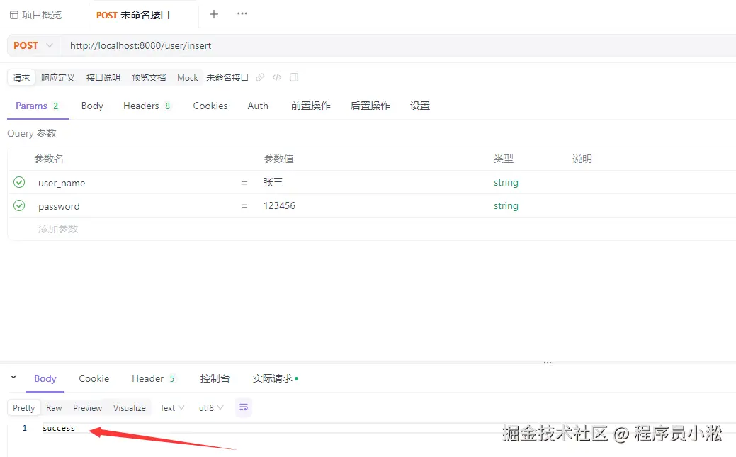
Task: Select the Raw view
Action: click(x=54, y=407)
